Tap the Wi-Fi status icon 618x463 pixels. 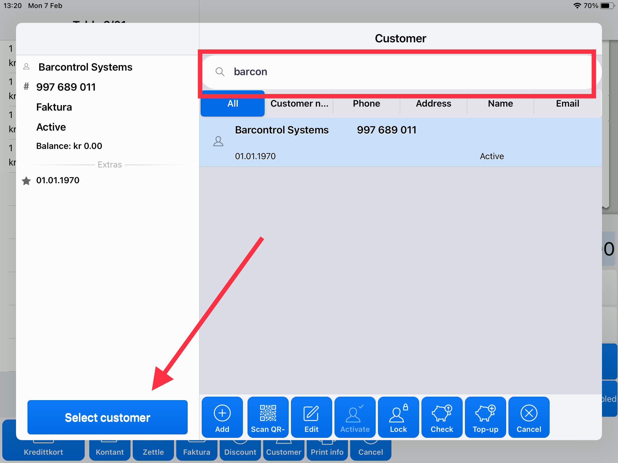577,6
